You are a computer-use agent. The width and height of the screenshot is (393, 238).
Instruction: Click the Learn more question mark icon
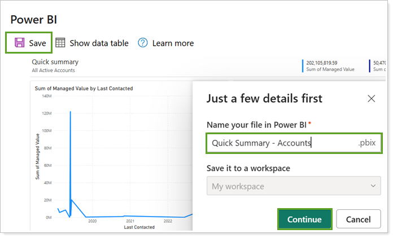pos(143,43)
